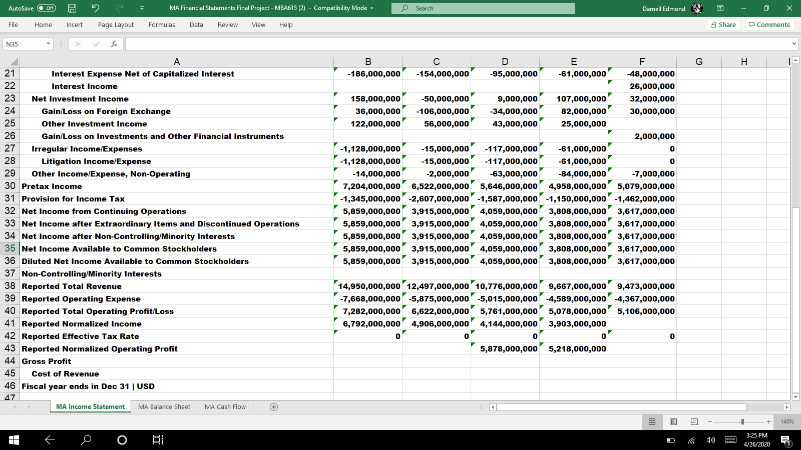Image resolution: width=801 pixels, height=450 pixels.
Task: Click 'Reported Total Revenue' label cell
Action: tap(177, 286)
